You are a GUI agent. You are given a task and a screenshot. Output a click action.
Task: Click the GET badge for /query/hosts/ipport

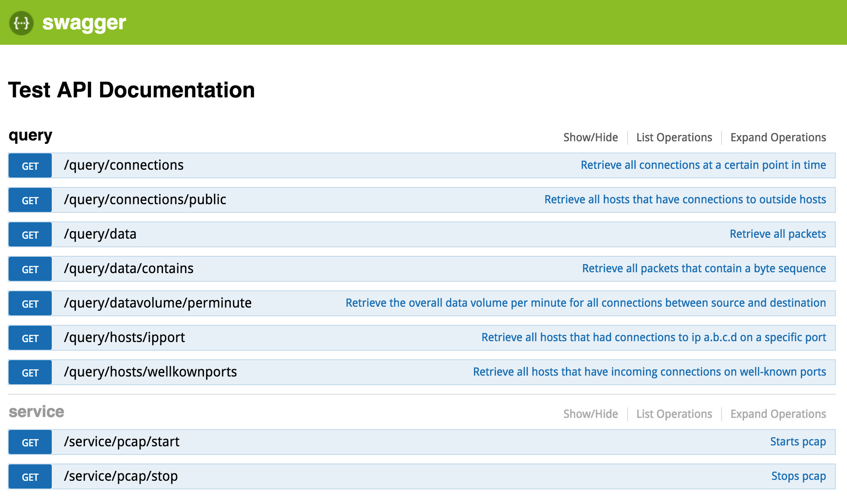(30, 338)
